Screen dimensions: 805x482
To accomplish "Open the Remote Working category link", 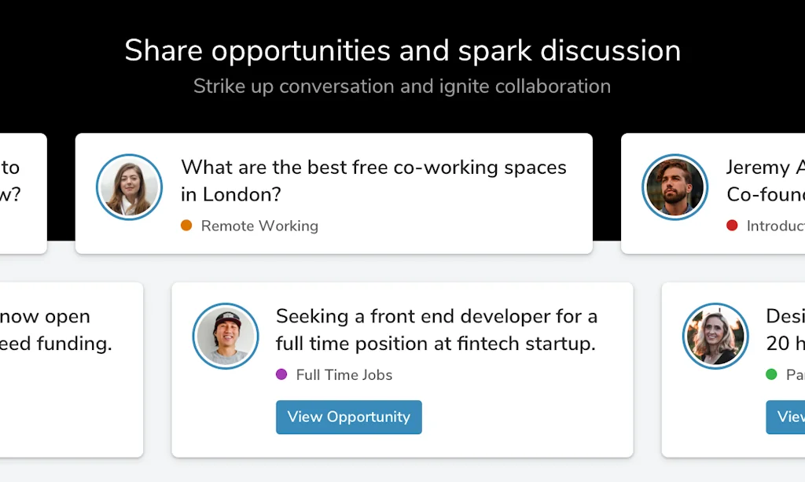I will coord(259,226).
